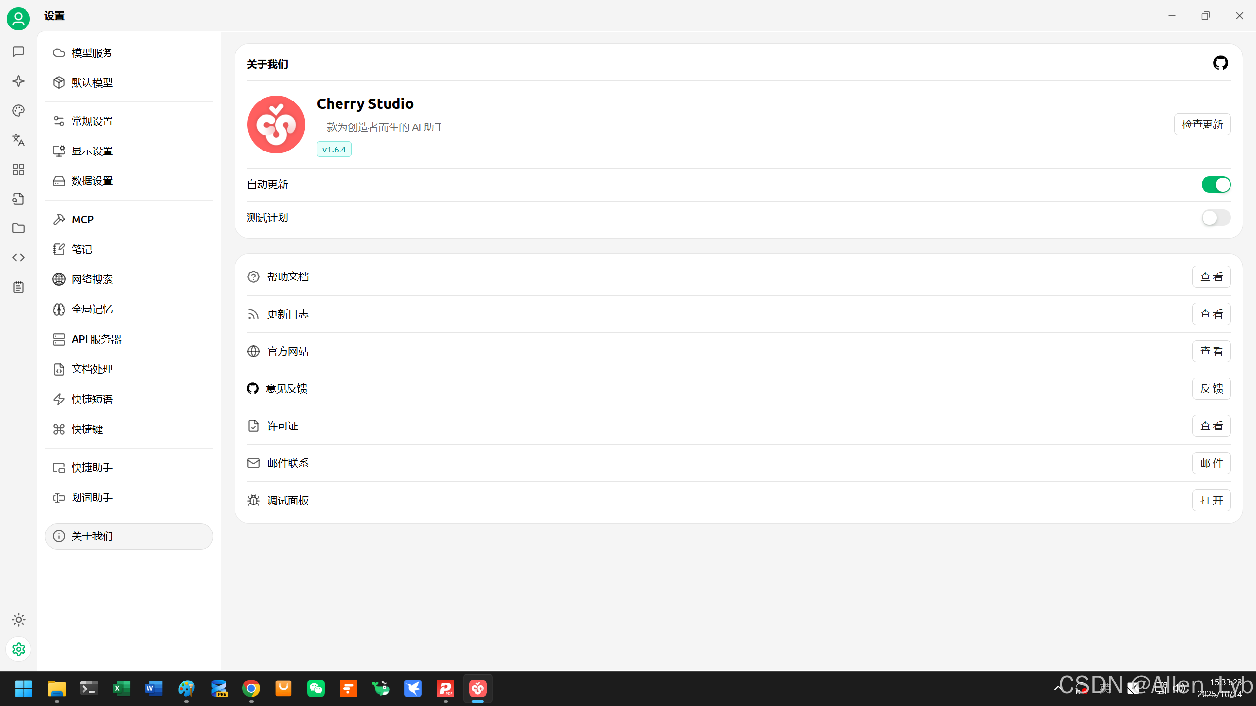The image size is (1256, 706).
Task: Open the 模型服务 settings section
Action: point(92,53)
